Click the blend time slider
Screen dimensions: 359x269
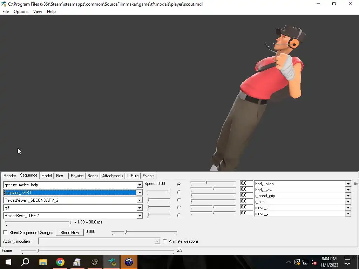[x=144, y=232]
